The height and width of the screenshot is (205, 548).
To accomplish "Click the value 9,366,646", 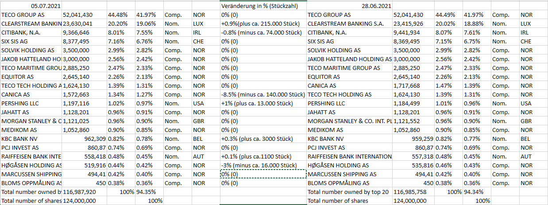I will coord(84,32).
